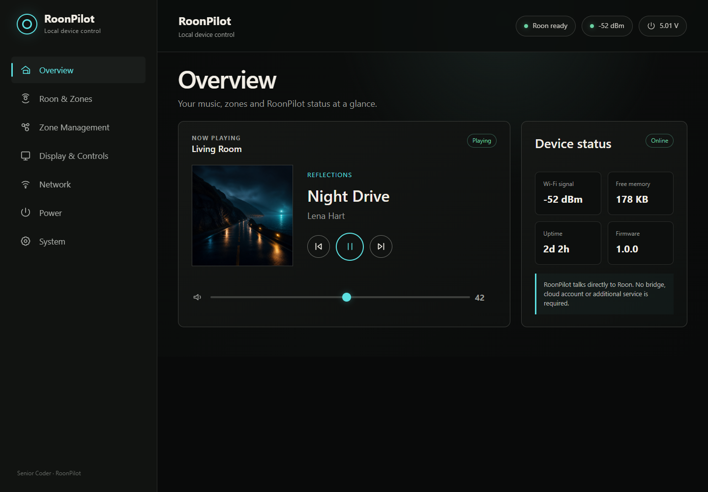Image resolution: width=708 pixels, height=492 pixels.
Task: Click the RoonPilot title in header bar
Action: [205, 21]
